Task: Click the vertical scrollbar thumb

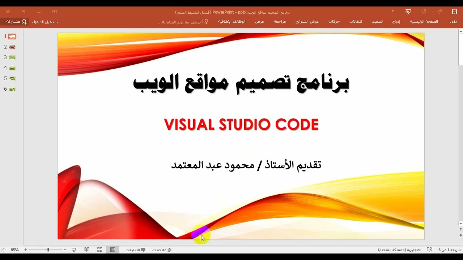Action: 460,50
